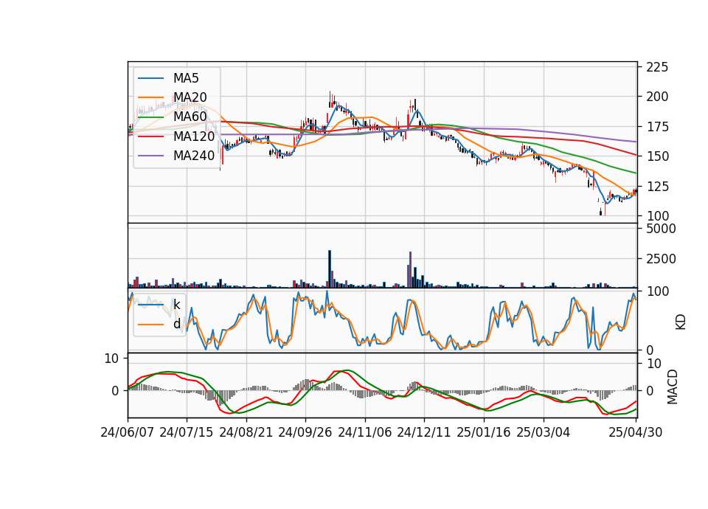Viewport: 708px width, 509px height.
Task: Click the December volume spike bar
Action: (411, 270)
